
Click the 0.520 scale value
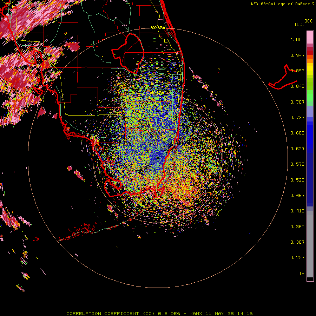click(x=297, y=180)
